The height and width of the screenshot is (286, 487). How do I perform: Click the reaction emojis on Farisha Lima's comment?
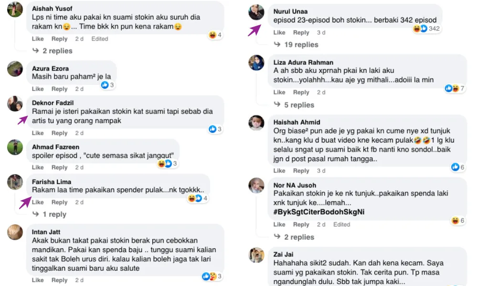195,198
